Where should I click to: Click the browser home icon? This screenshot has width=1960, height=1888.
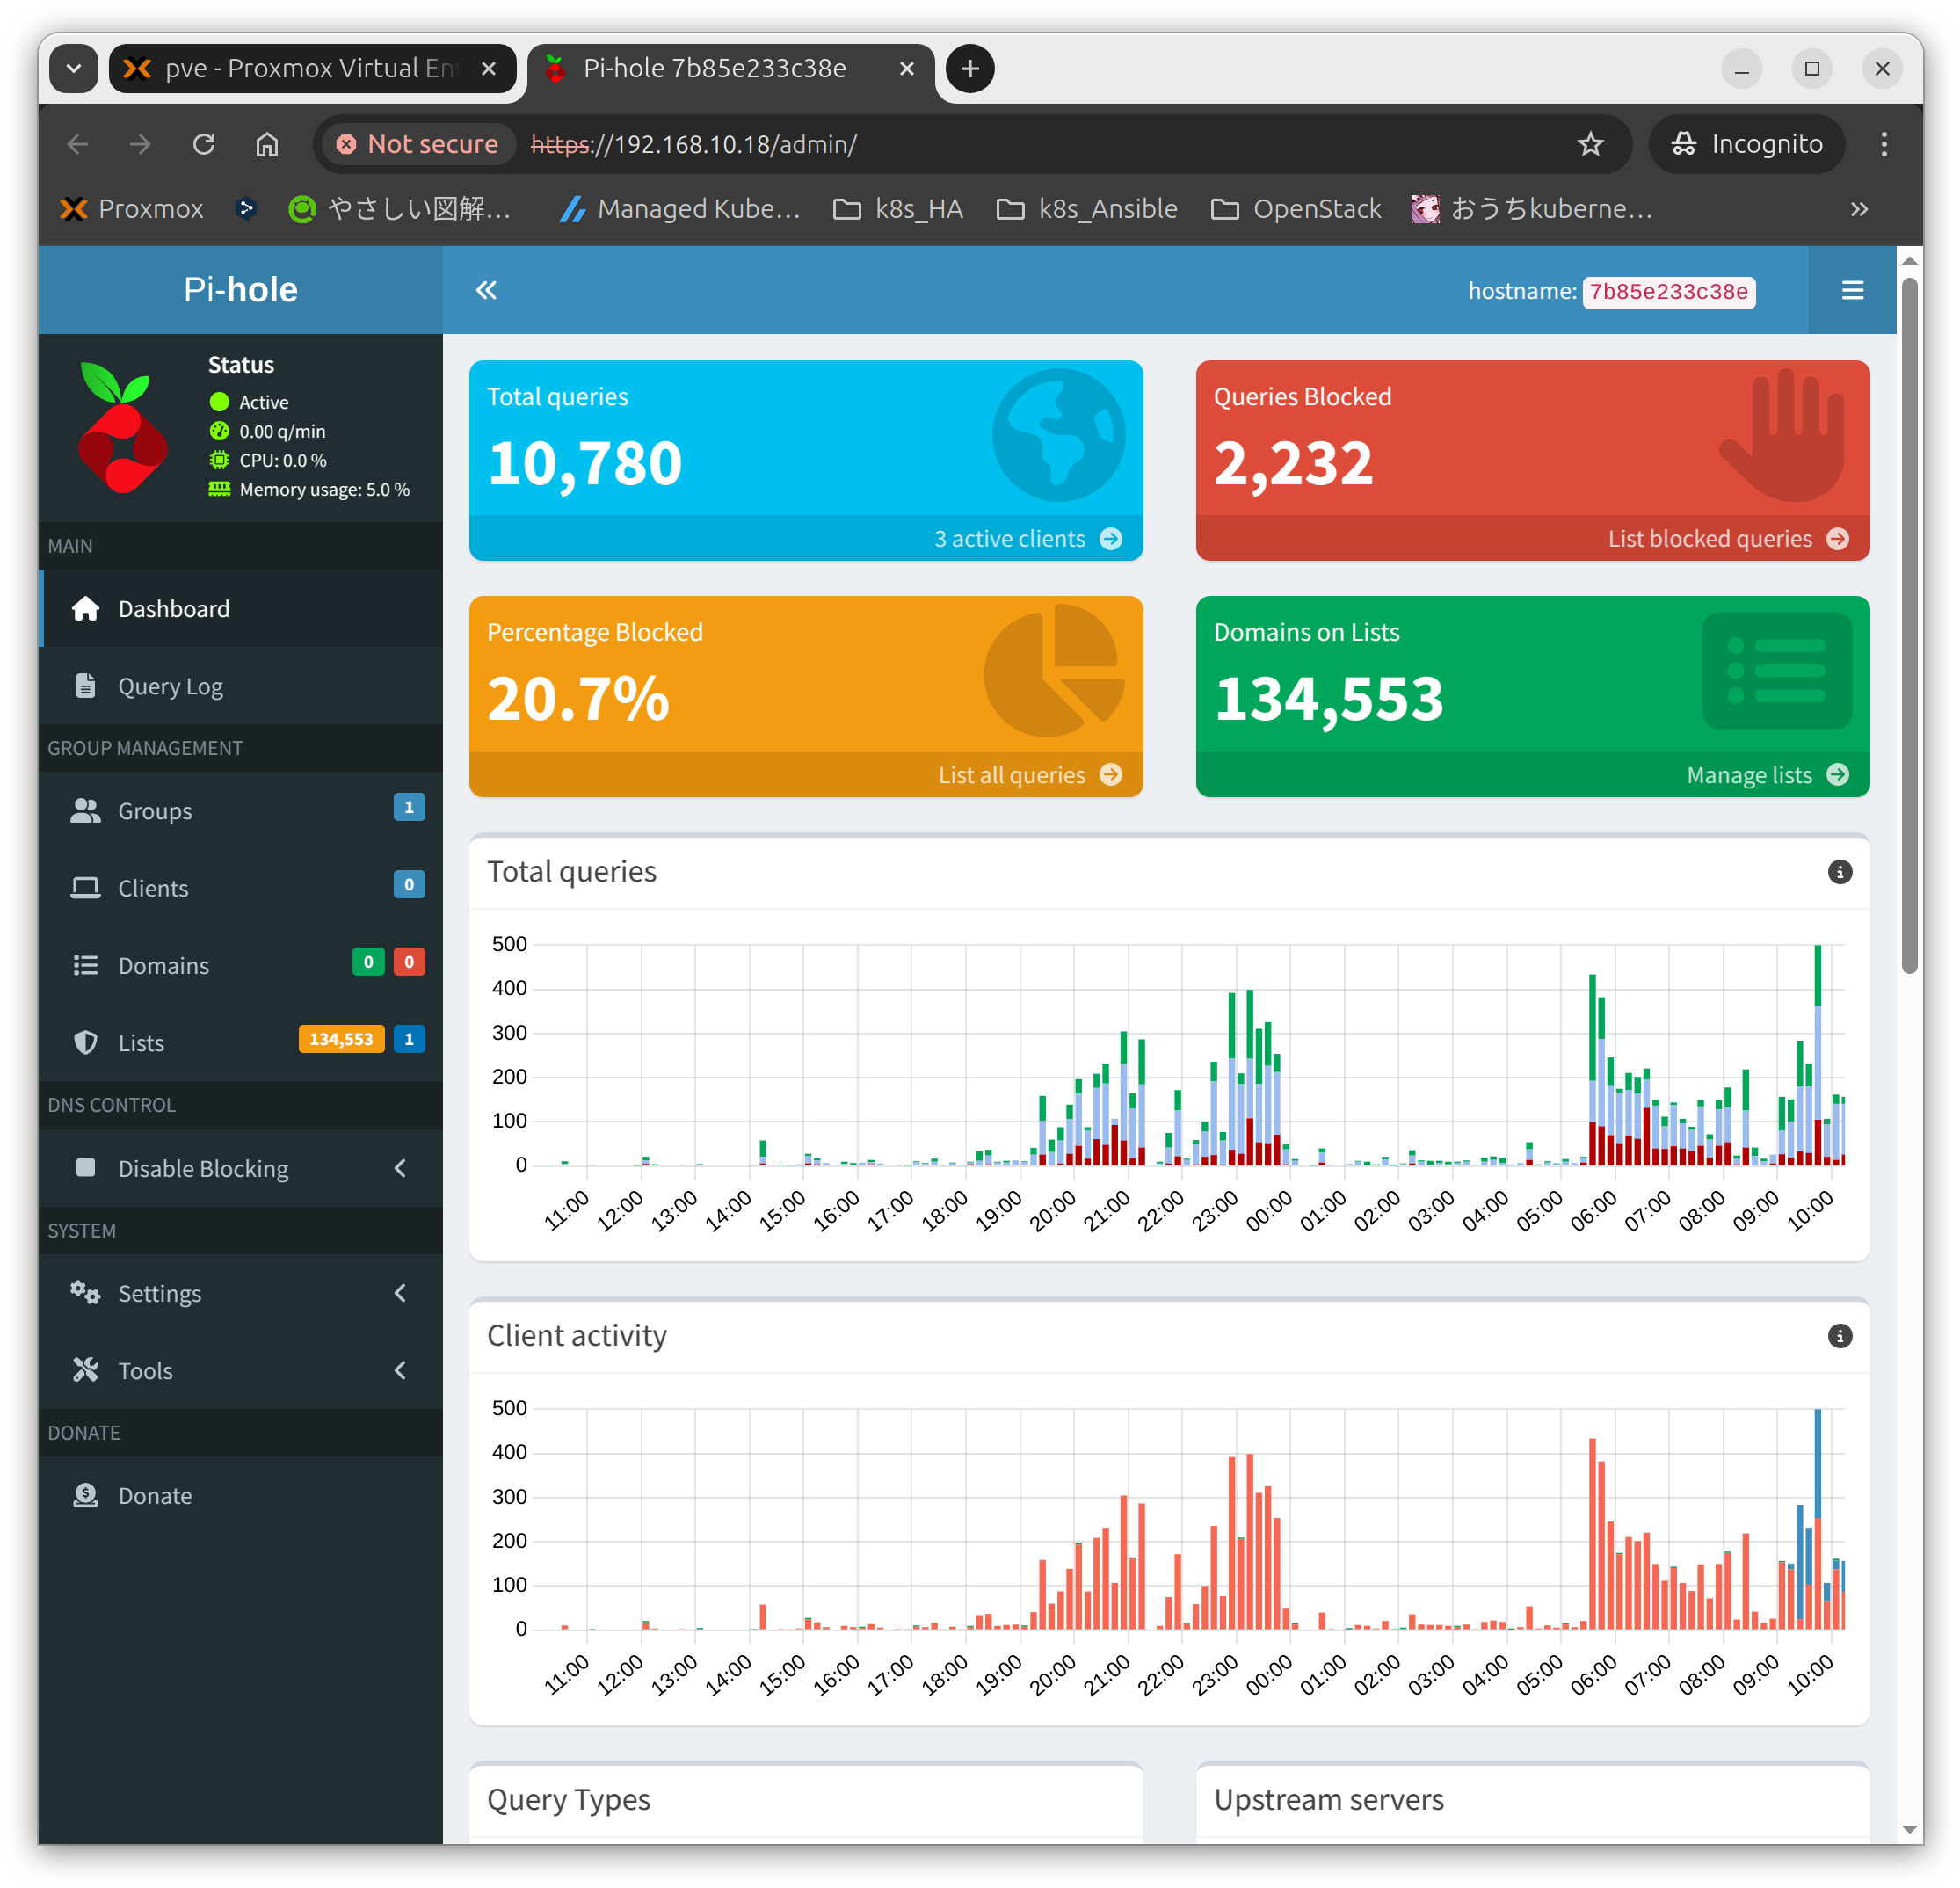point(267,145)
